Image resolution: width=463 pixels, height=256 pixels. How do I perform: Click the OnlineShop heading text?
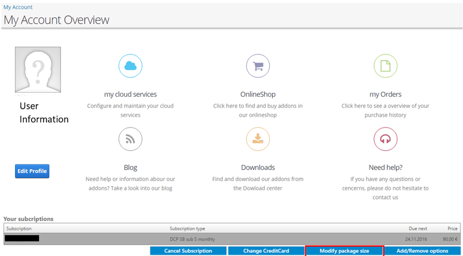(x=258, y=95)
